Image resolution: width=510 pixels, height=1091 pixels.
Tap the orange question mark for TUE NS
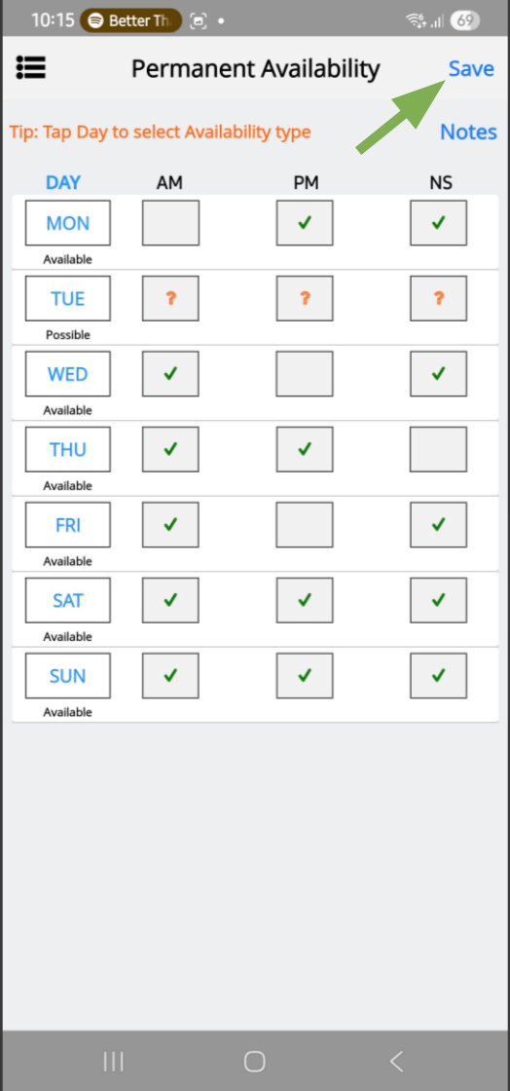[x=438, y=298]
